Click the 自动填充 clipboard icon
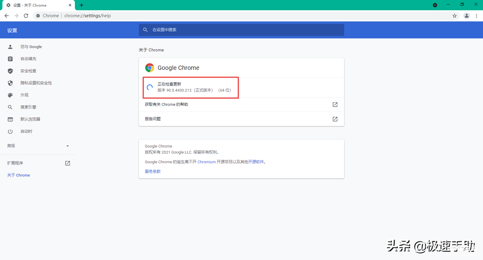483x260 pixels. [x=10, y=59]
